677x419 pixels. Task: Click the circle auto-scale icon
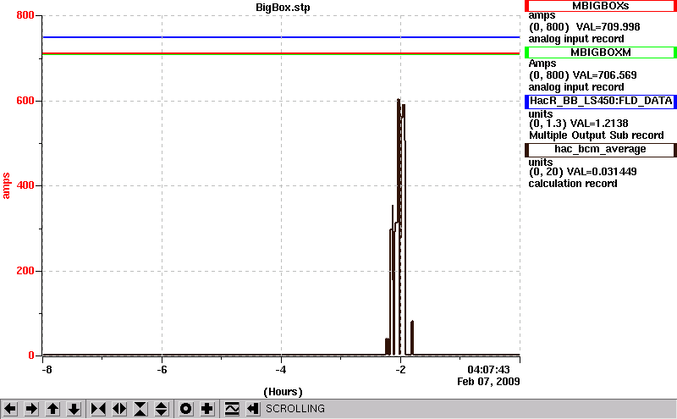click(x=185, y=409)
